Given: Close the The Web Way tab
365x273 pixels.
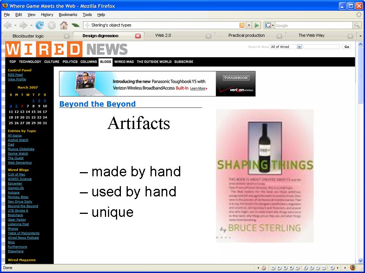Looking at the screenshot, I should [350, 36].
